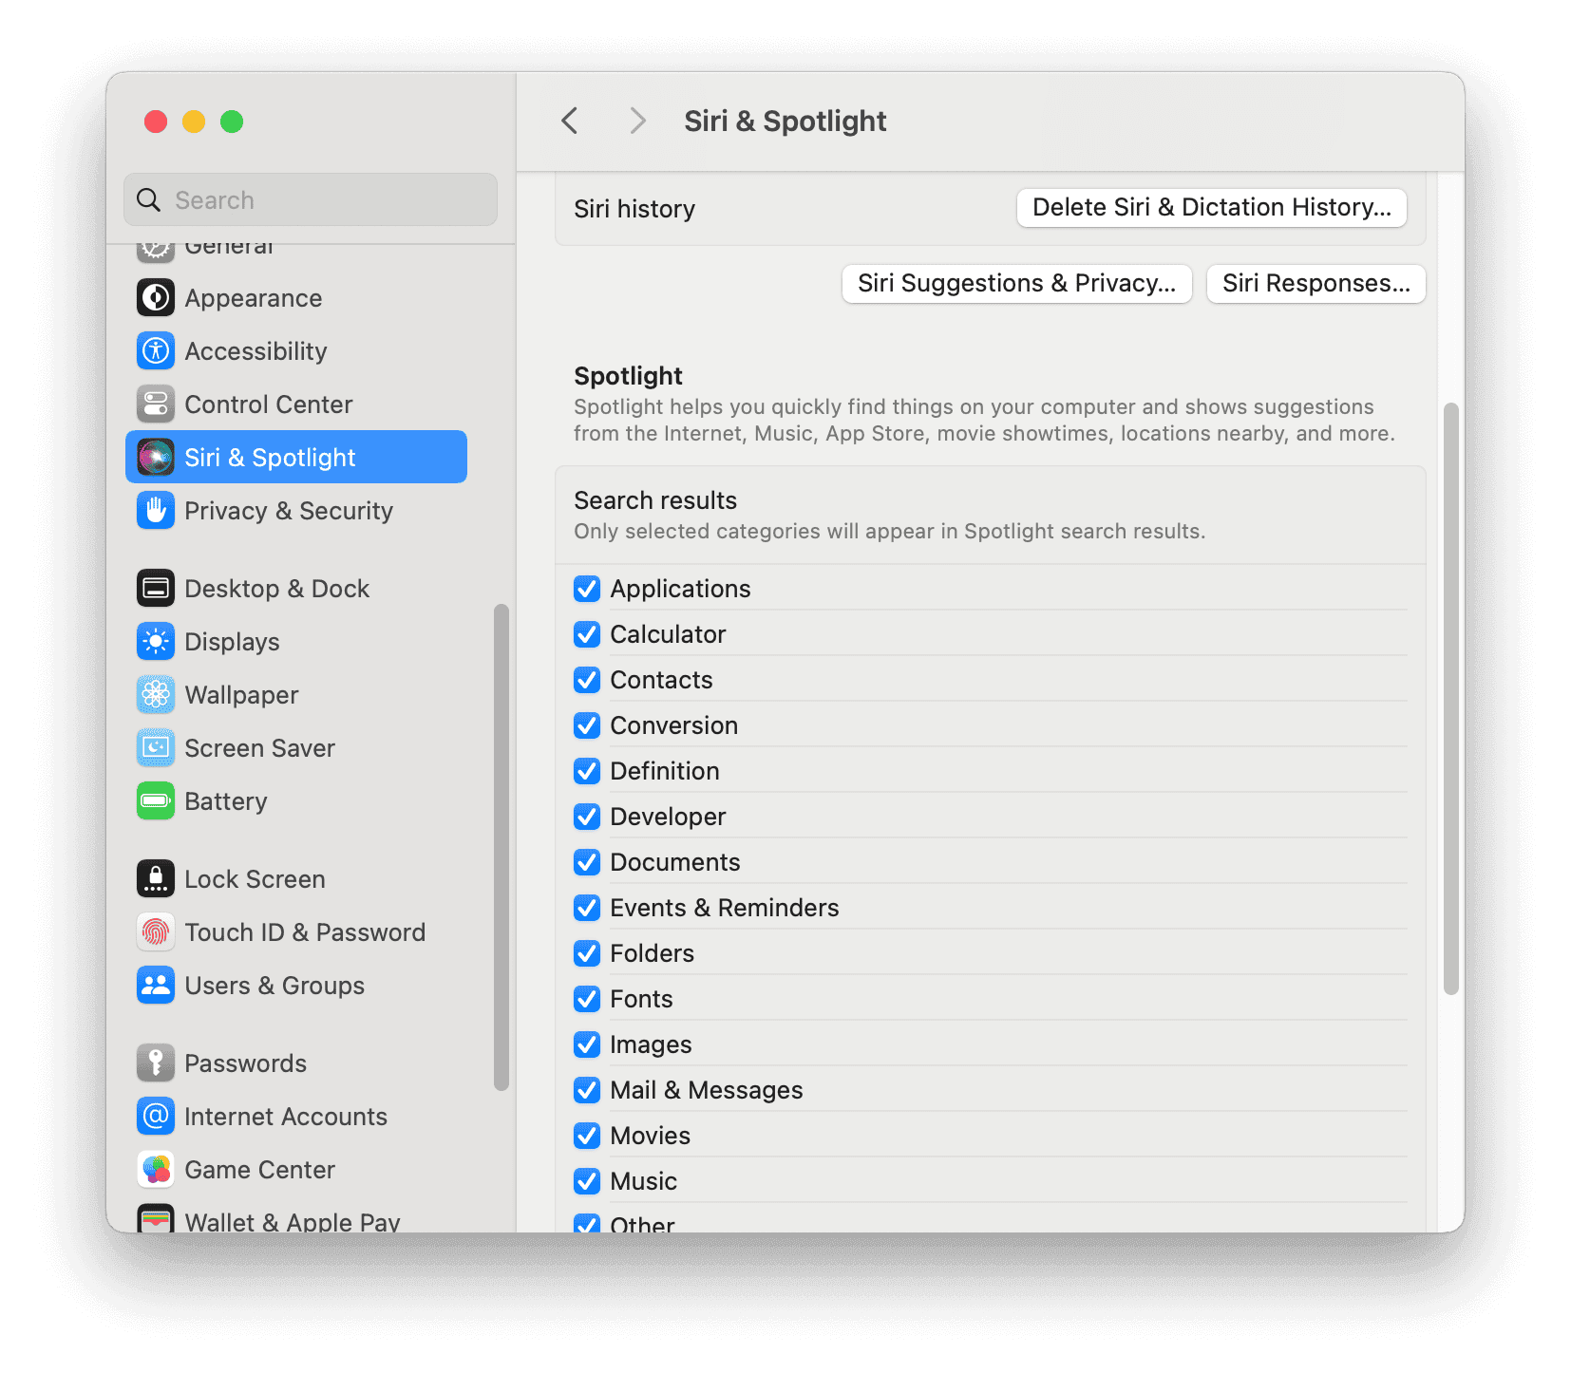Screen dimensions: 1571x1373
Task: Select the Control Center icon
Action: tap(156, 404)
